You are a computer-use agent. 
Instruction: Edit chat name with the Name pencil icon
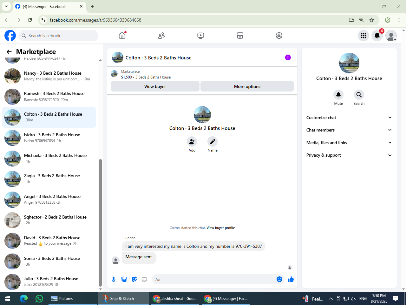tap(213, 142)
